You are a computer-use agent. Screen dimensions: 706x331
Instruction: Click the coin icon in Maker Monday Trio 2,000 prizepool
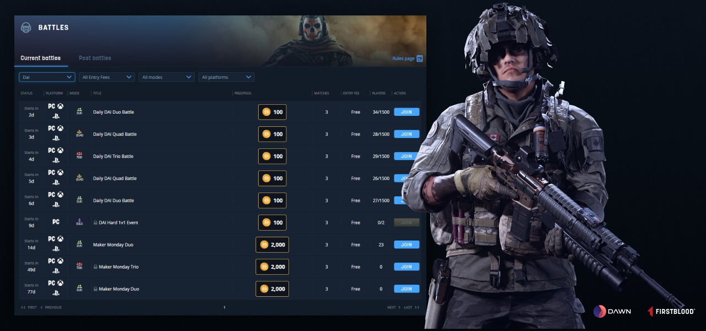click(x=264, y=266)
